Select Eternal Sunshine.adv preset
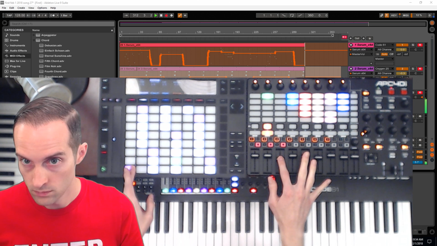 [x=58, y=56]
